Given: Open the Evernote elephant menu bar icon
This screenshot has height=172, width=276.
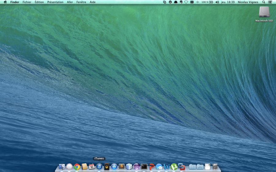Looking at the screenshot, I should (181, 2).
